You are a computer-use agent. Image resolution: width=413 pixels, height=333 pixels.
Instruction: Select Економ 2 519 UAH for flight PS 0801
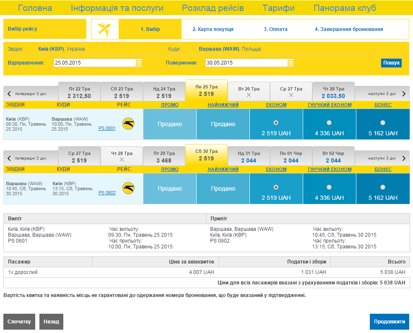coord(276,123)
